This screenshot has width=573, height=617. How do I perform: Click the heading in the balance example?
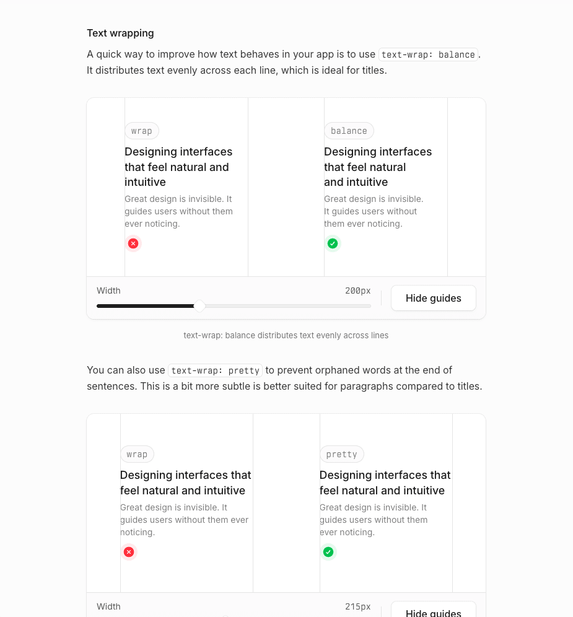pyautogui.click(x=377, y=167)
